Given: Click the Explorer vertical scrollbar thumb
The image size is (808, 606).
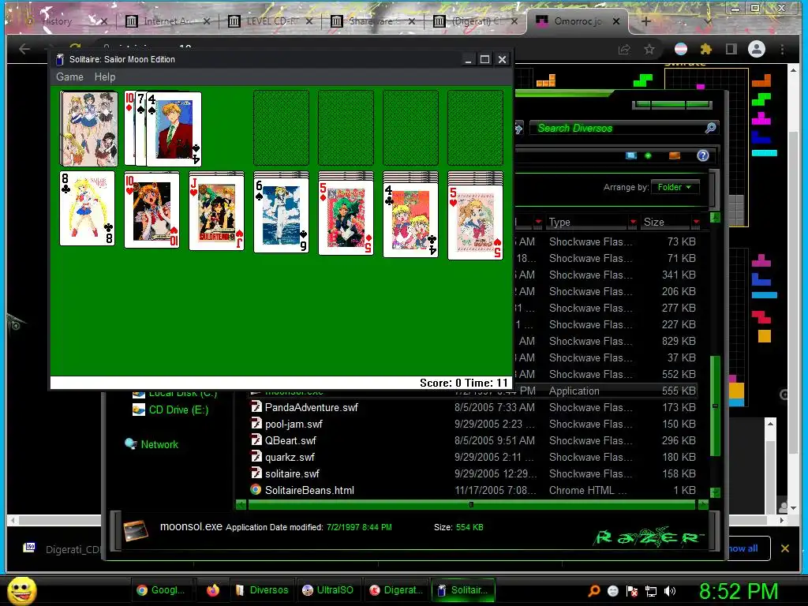Looking at the screenshot, I should [715, 406].
